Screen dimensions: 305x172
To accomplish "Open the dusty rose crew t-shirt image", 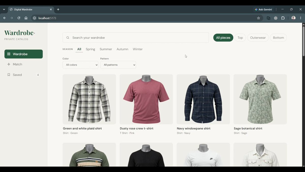I will click(146, 99).
